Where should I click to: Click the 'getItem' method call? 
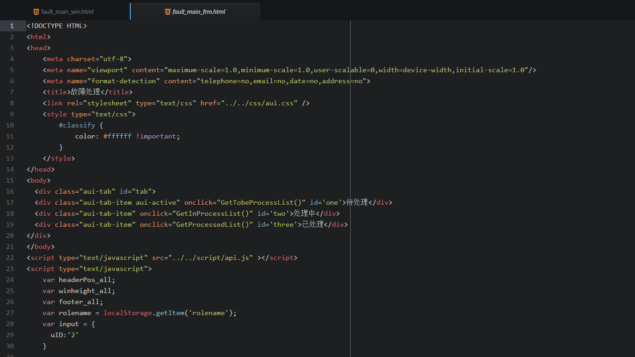[170, 313]
